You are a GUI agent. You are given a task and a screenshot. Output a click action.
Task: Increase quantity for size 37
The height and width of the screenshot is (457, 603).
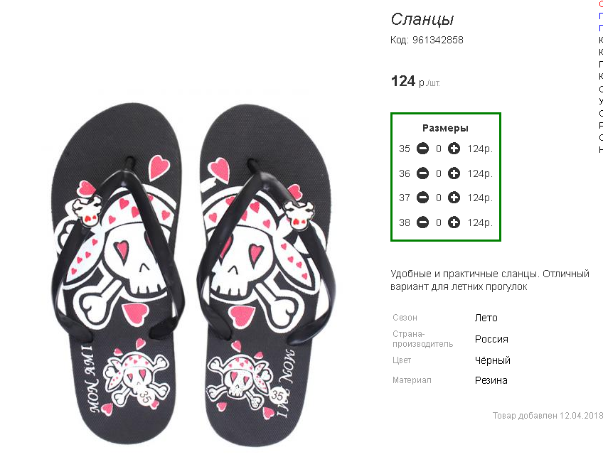(454, 198)
